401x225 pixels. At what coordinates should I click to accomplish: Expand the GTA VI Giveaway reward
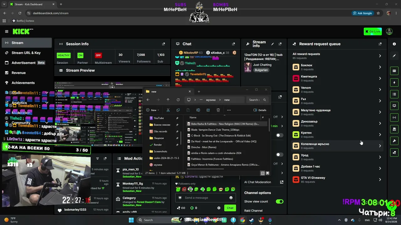pyautogui.click(x=380, y=180)
